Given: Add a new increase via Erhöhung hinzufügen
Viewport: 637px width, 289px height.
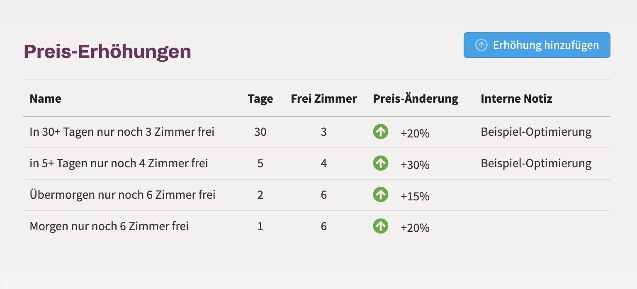Looking at the screenshot, I should pyautogui.click(x=537, y=45).
